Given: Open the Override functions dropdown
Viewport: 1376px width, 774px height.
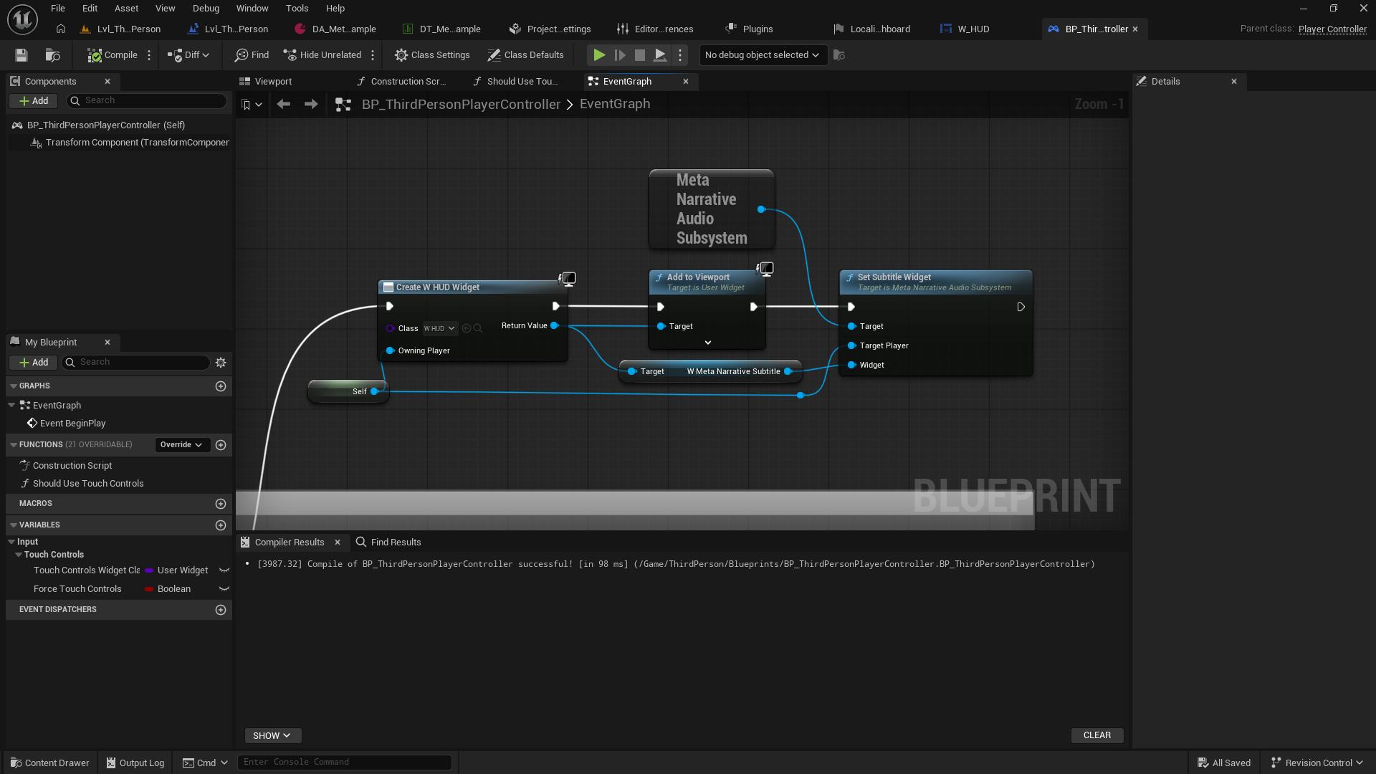Looking at the screenshot, I should (181, 444).
